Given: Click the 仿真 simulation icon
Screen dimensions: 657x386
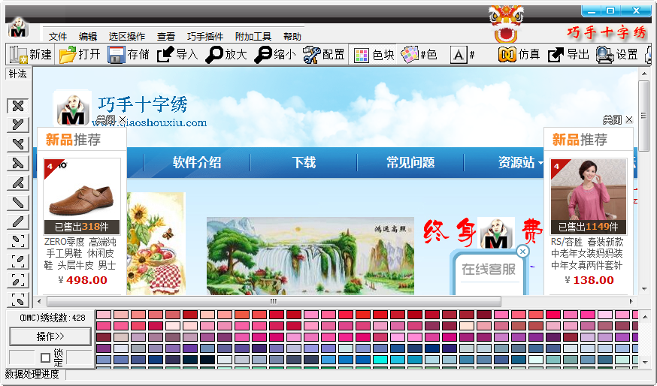Looking at the screenshot, I should 519,54.
